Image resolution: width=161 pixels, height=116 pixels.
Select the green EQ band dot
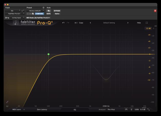pos(48,54)
